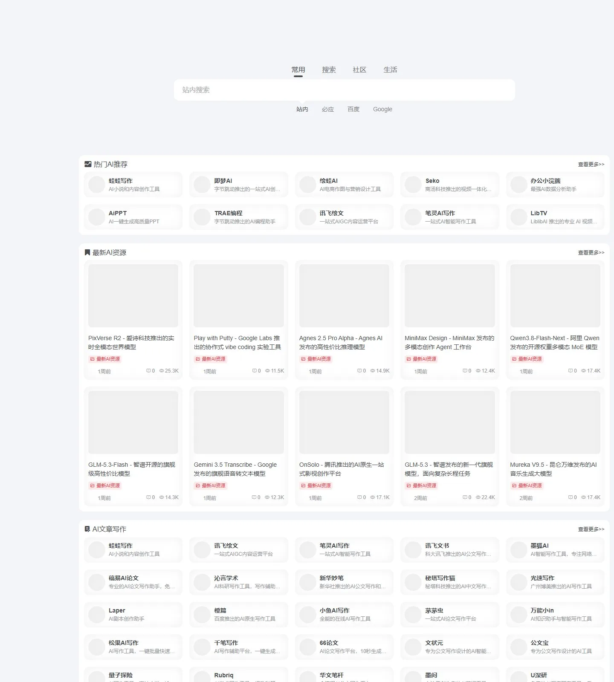
Task: Choose 必应 as the search engine
Action: (328, 109)
